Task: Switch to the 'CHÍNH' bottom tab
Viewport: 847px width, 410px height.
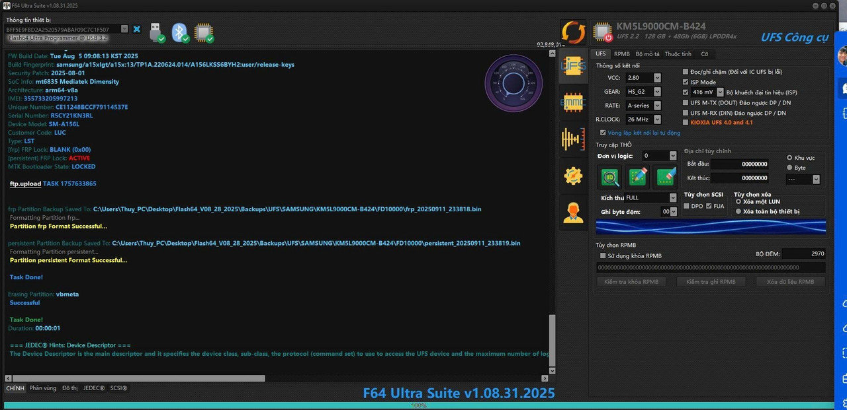Action: pos(15,388)
